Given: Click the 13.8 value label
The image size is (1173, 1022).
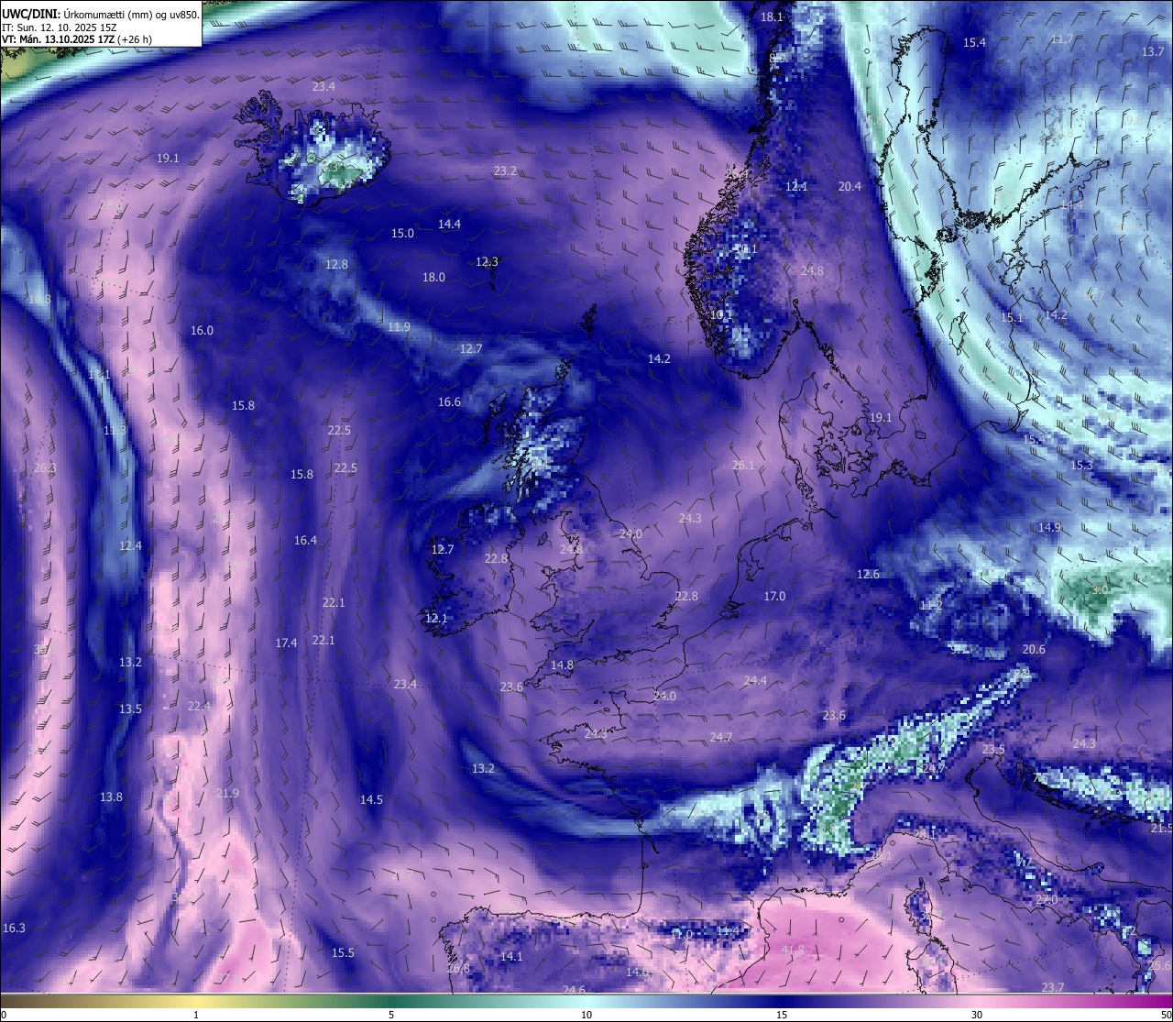Looking at the screenshot, I should 111,797.
